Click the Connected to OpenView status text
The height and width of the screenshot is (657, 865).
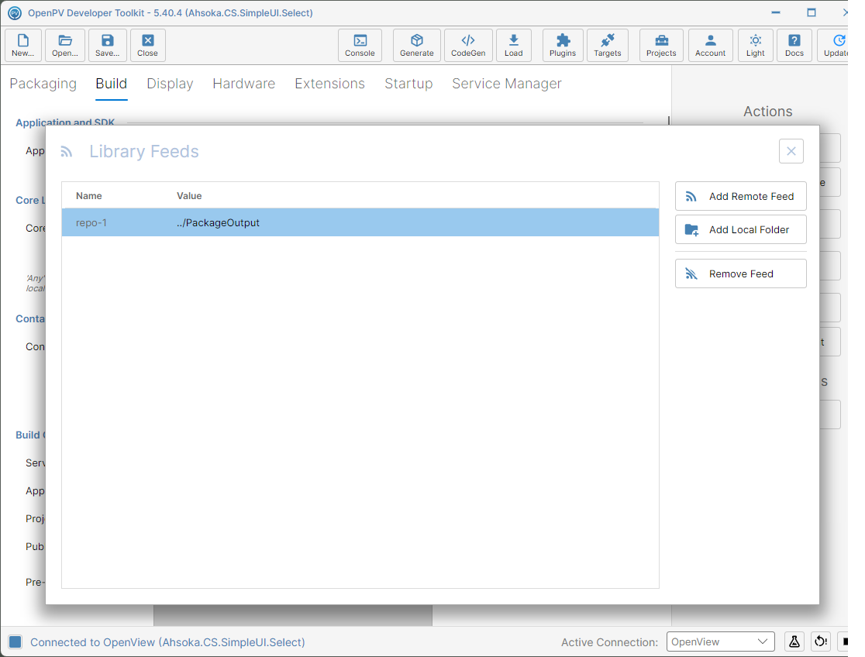(x=167, y=642)
